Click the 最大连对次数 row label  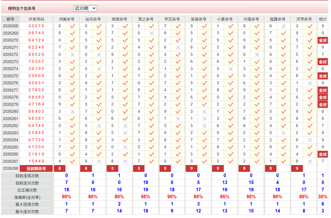coord(27,211)
